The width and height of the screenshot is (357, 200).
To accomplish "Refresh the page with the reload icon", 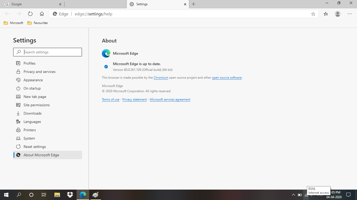I will [30, 14].
